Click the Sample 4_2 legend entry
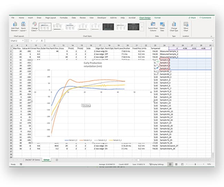Viewport: 224px width, 187px height. point(100,140)
